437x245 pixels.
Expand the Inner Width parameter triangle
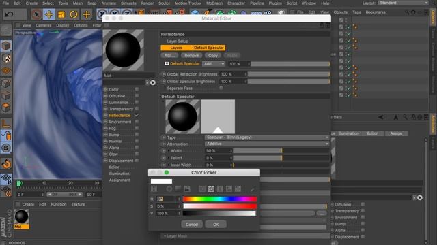click(x=169, y=165)
